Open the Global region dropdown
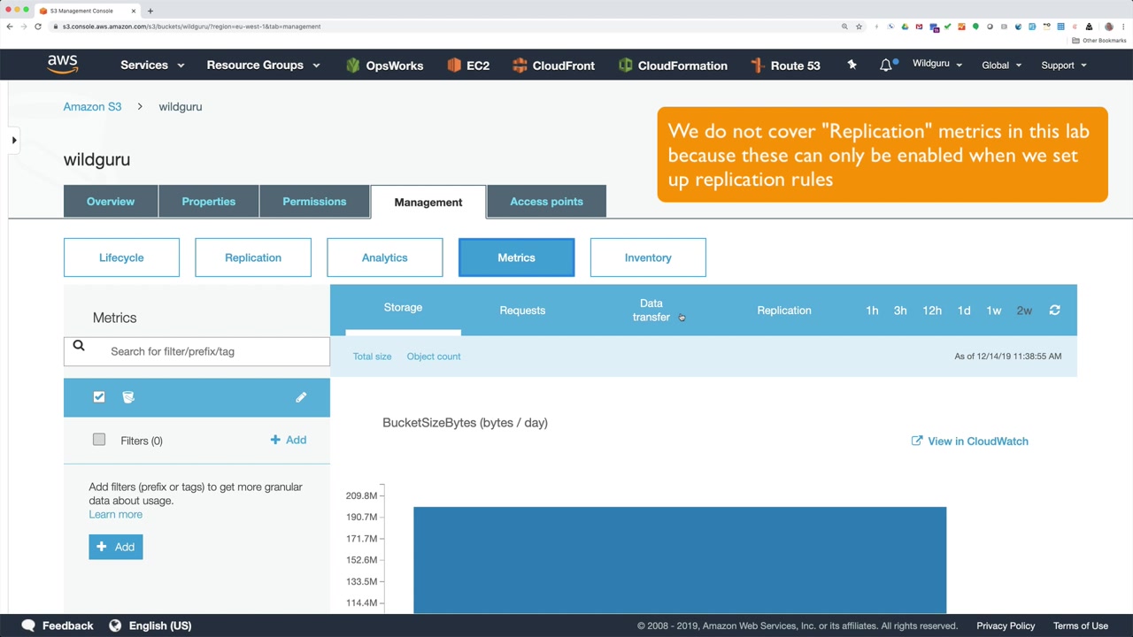1133x637 pixels. 1001,65
